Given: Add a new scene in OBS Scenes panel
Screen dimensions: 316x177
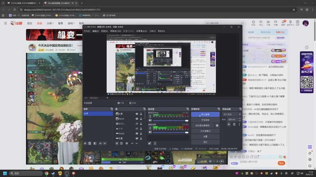Looking at the screenshot, I should [85, 143].
